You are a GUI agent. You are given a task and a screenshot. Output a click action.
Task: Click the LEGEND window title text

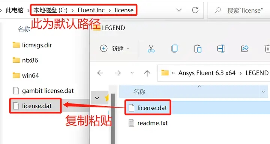tap(114, 28)
